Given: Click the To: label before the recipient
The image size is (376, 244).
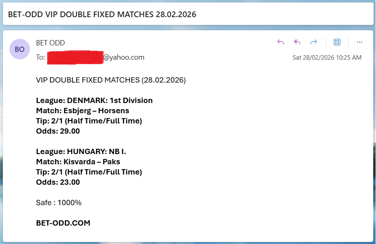Looking at the screenshot, I should [x=41, y=57].
